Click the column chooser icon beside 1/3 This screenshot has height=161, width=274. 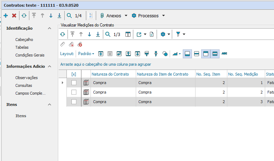click(x=128, y=34)
